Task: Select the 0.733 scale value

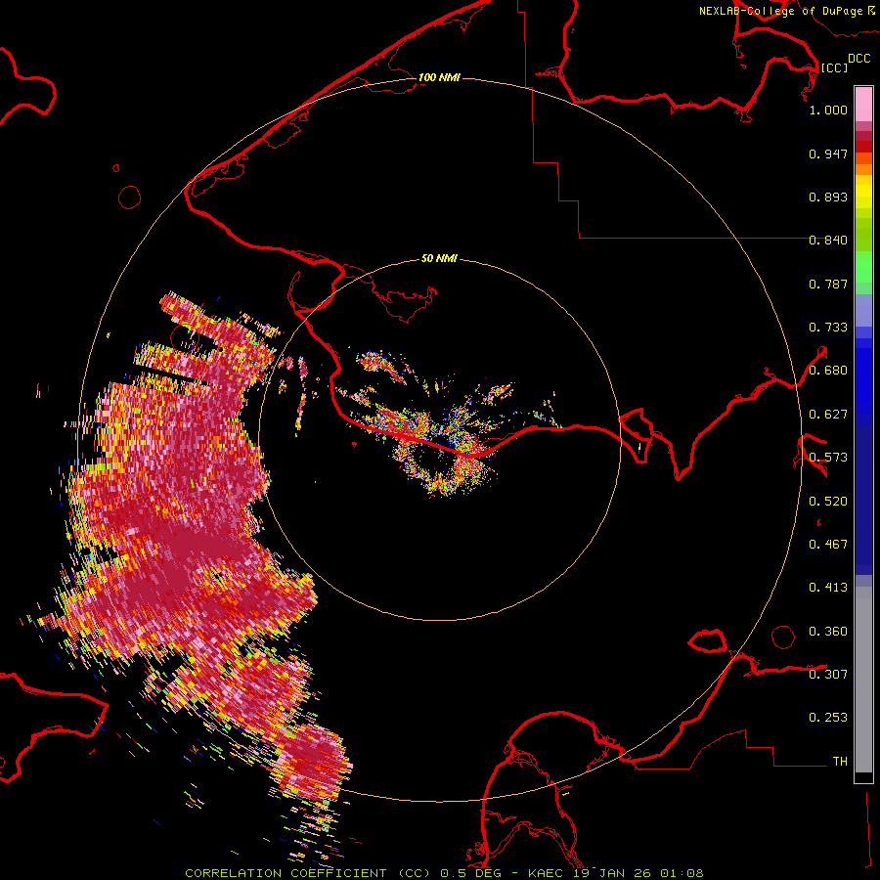Action: click(x=828, y=328)
